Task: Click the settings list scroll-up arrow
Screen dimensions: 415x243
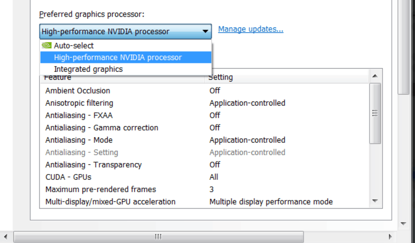Action: click(x=375, y=76)
